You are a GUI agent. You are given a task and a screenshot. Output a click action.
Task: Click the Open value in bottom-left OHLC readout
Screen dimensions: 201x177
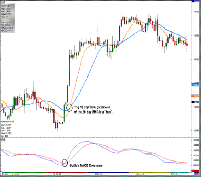pos(6,124)
